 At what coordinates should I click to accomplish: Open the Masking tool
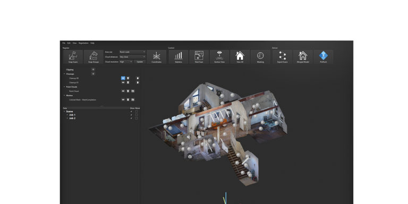[260, 57]
